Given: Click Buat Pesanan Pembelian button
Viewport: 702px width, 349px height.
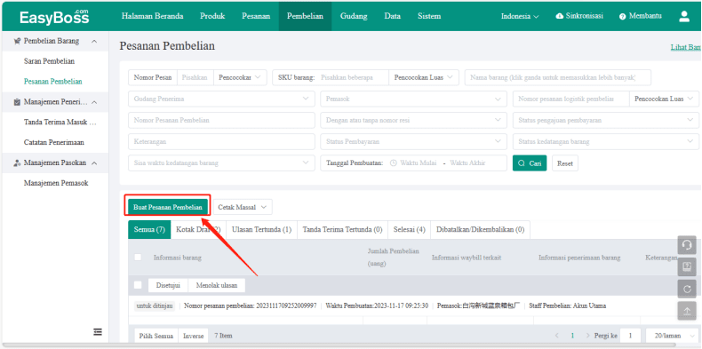Looking at the screenshot, I should point(167,207).
